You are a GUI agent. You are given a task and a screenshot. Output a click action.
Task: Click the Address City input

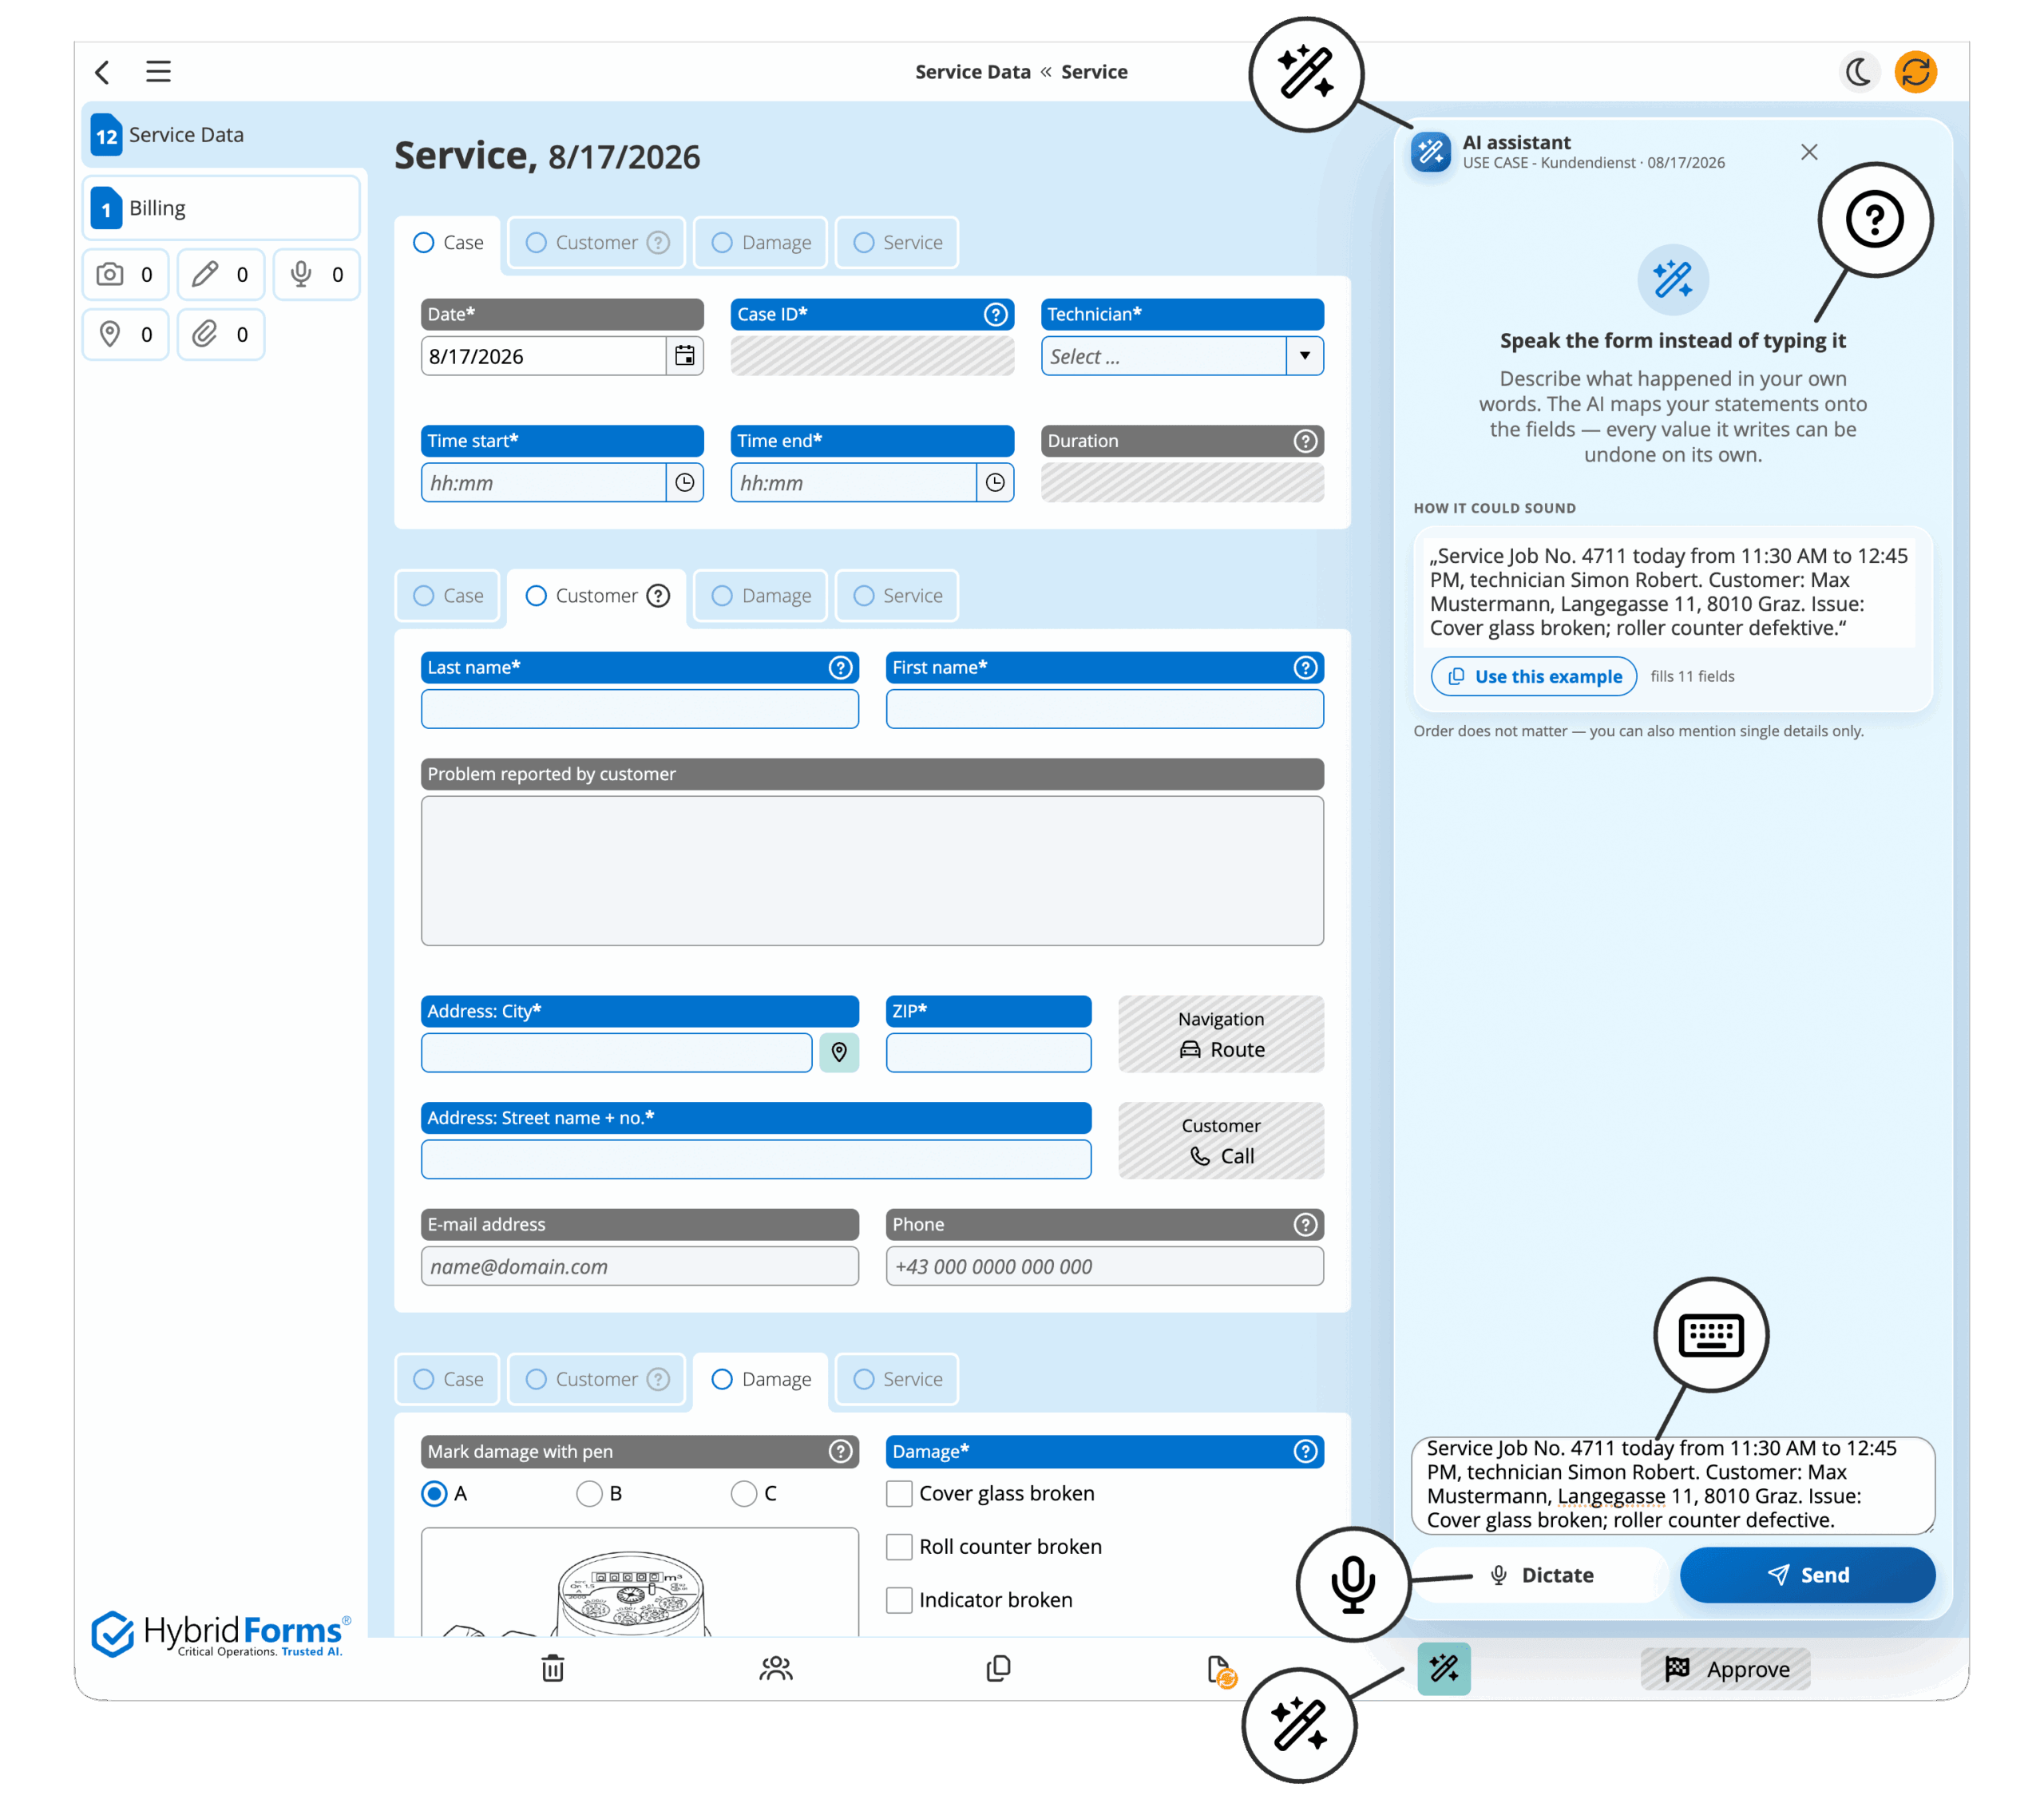pyautogui.click(x=617, y=1053)
